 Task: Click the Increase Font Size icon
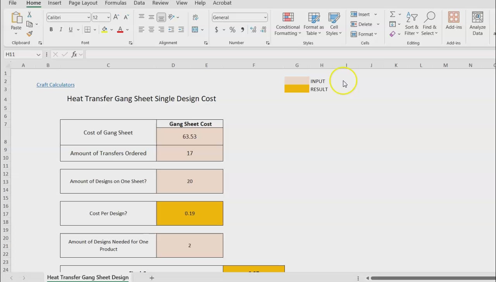click(116, 17)
